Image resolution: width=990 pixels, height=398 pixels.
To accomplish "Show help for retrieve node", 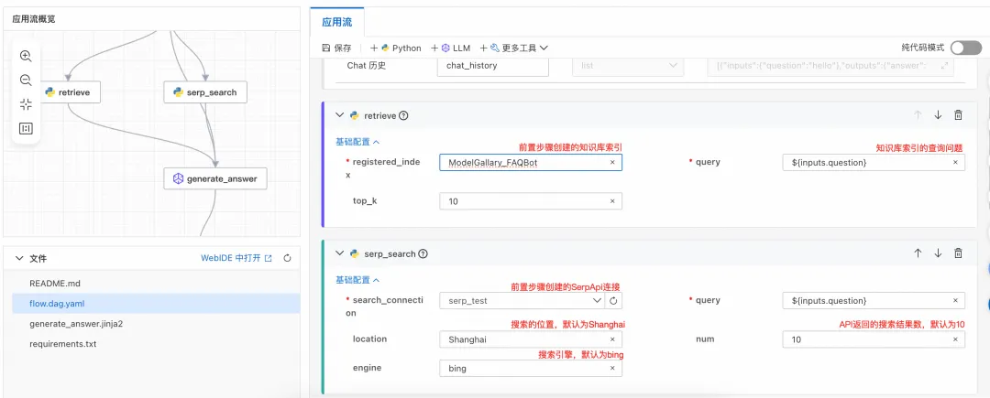I will click(x=404, y=116).
